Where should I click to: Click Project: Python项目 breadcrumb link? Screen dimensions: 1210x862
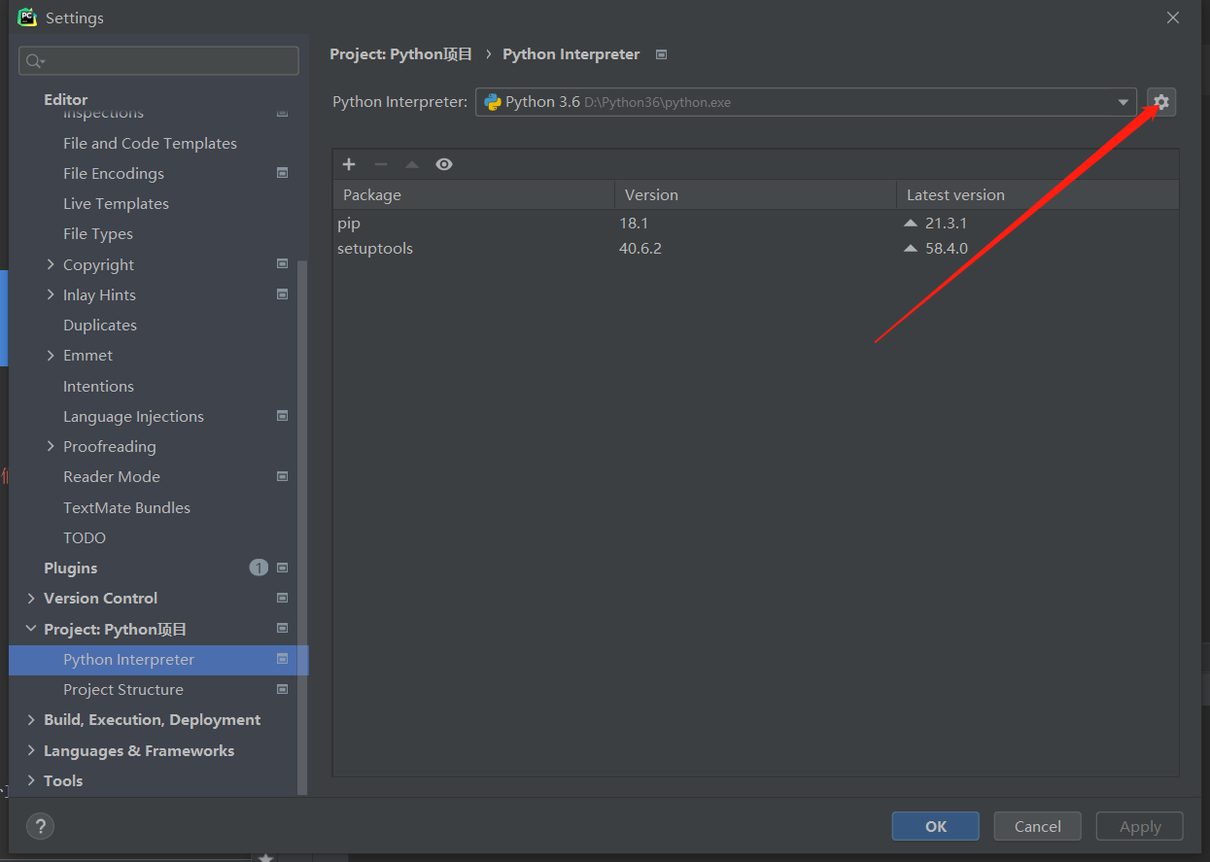400,54
